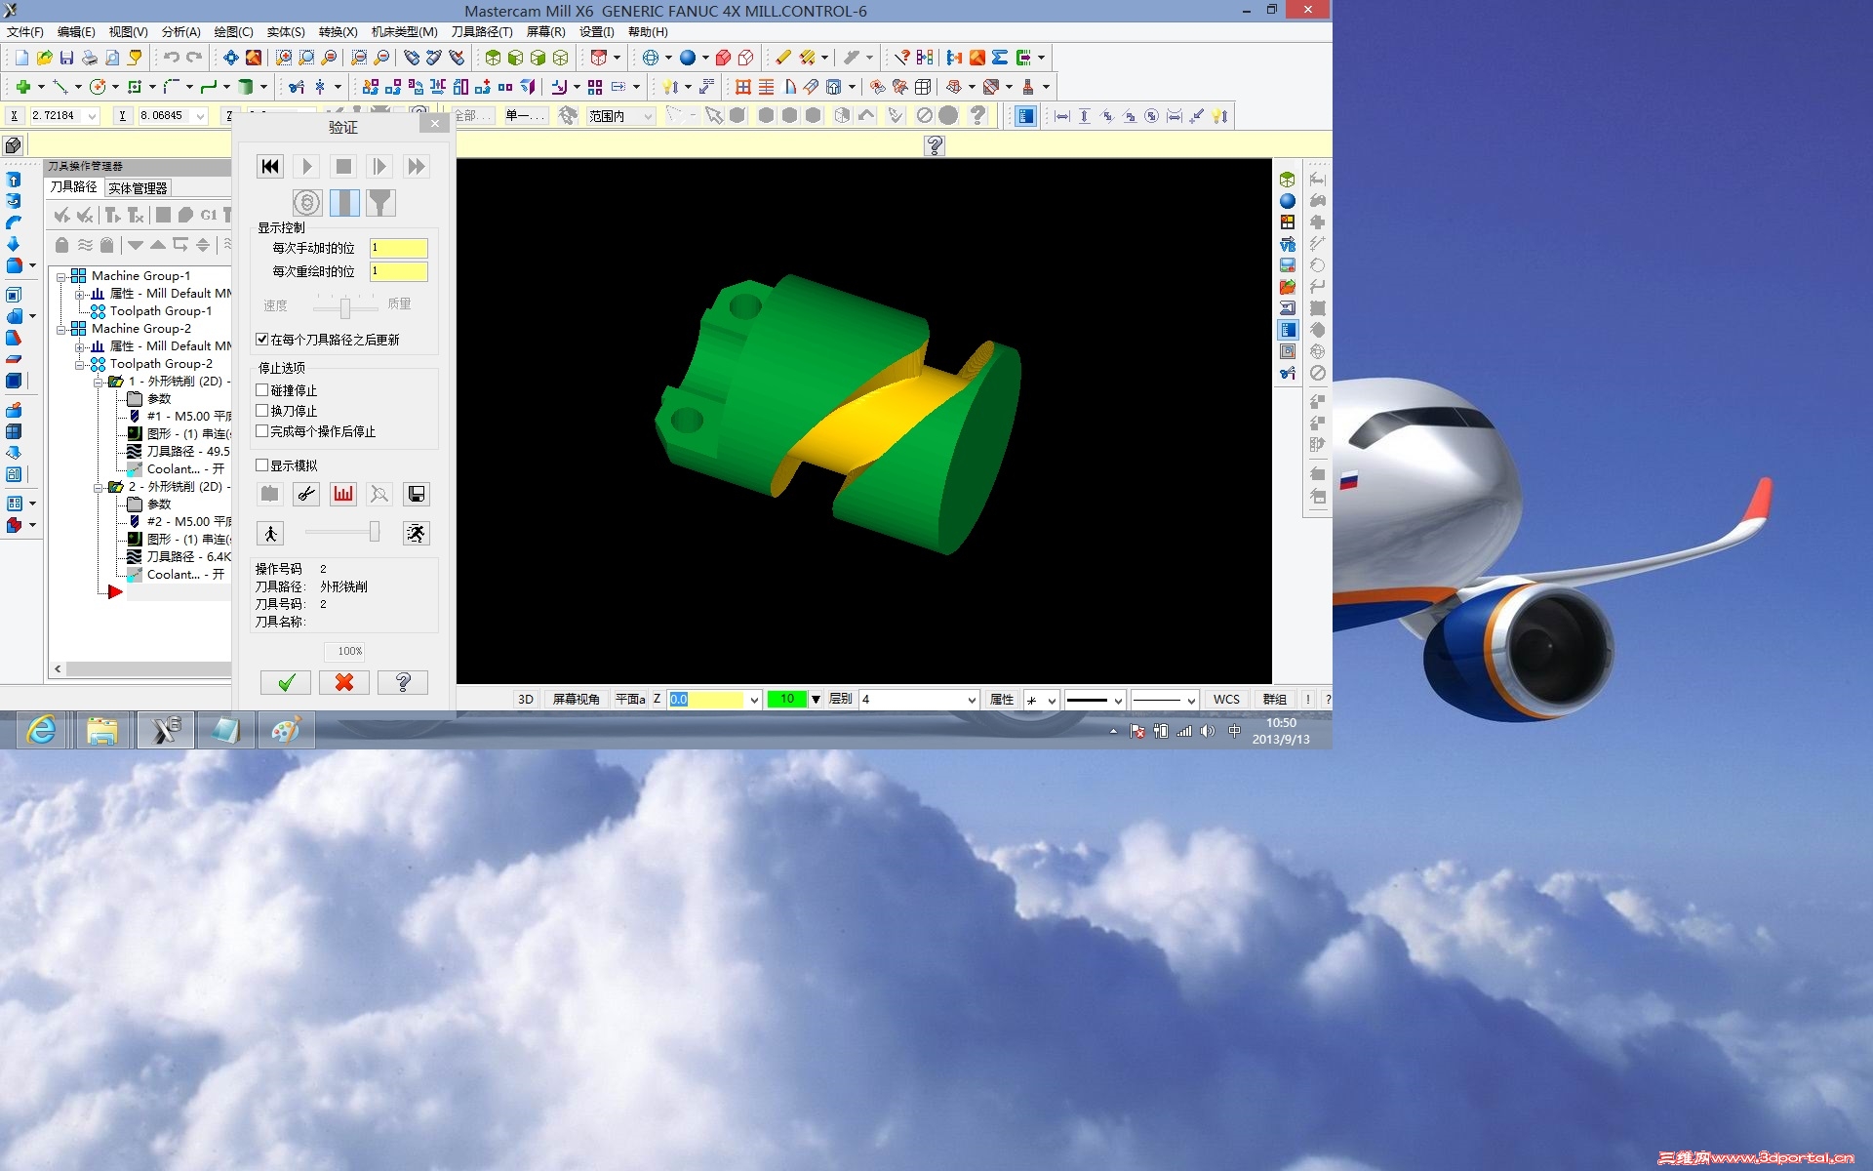The image size is (1873, 1171).
Task: Click the Save stock floppy icon in verify dialog
Action: (417, 494)
